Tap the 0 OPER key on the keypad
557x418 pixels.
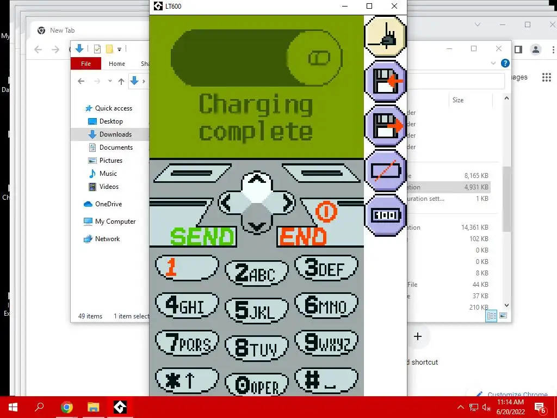pyautogui.click(x=257, y=385)
